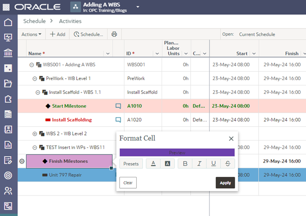The height and width of the screenshot is (216, 306).
Task: Open the text color picker in Format Cell
Action: [153, 164]
